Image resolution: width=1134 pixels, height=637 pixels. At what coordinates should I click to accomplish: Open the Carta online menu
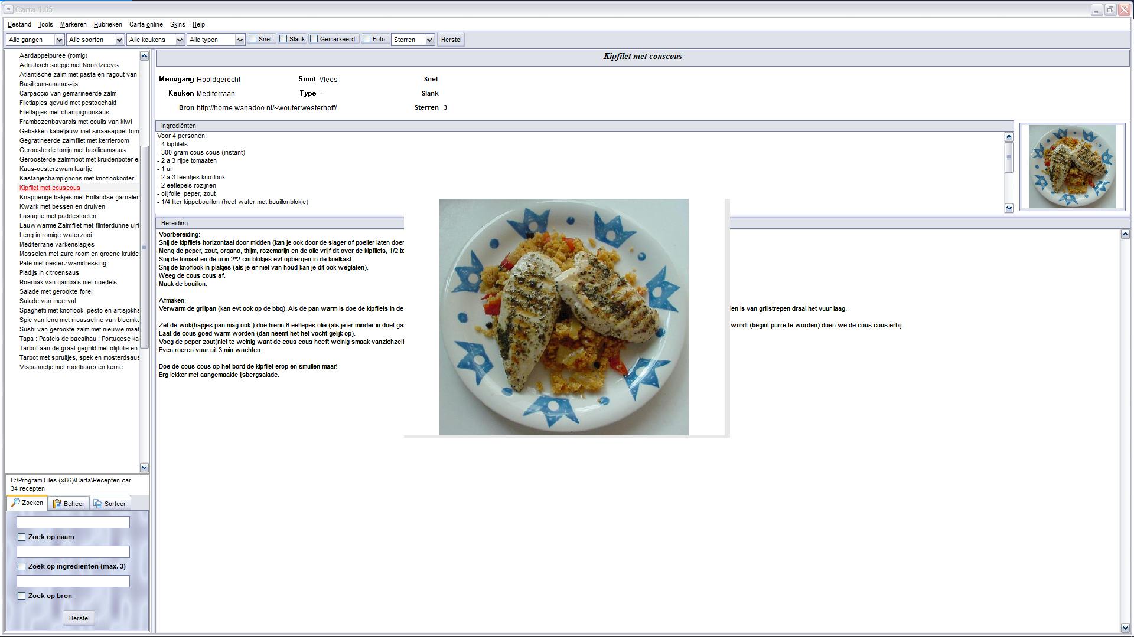[x=146, y=24]
